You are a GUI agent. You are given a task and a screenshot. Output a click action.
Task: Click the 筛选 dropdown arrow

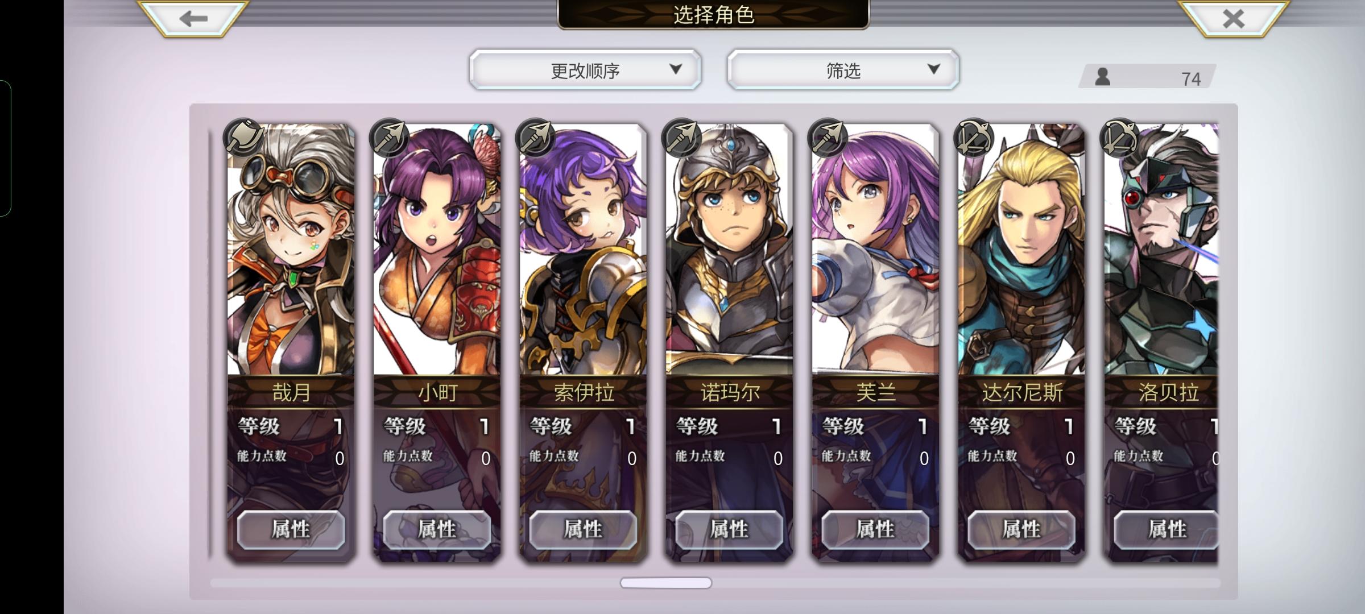(x=933, y=69)
